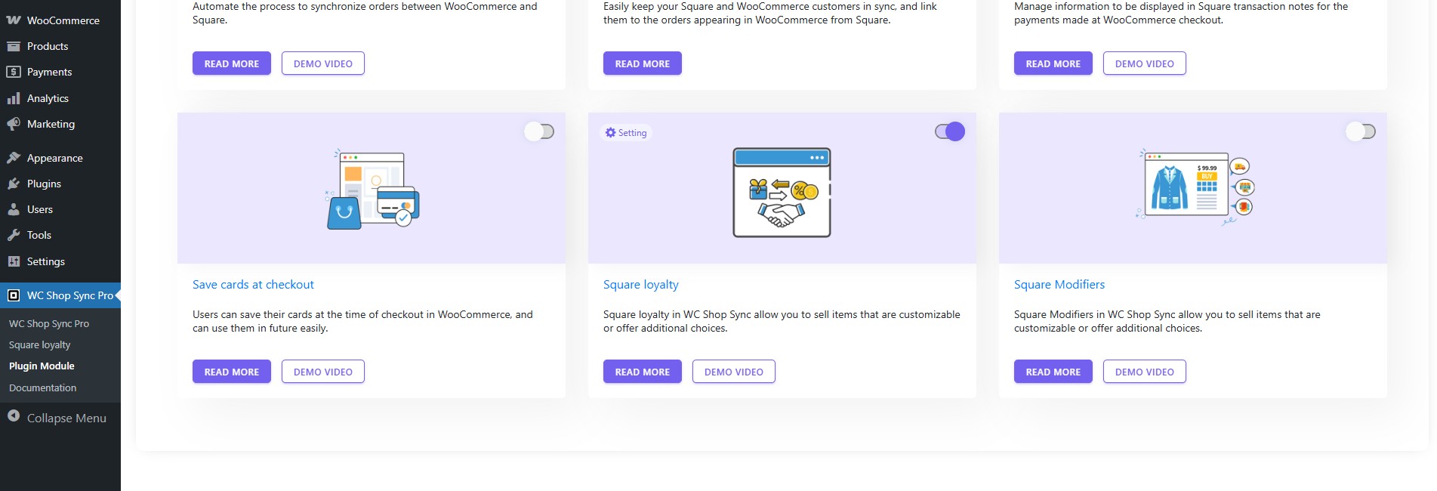Collapse the admin sidebar menu

click(x=57, y=418)
